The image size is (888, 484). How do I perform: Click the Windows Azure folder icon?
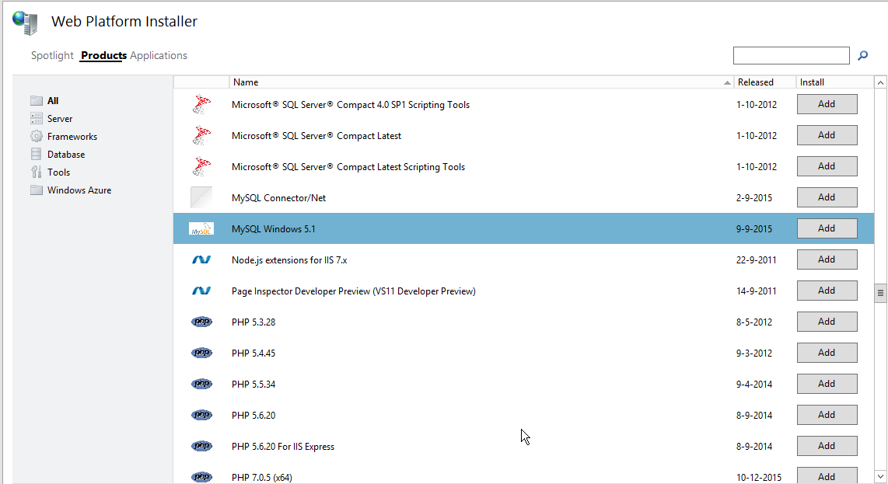pos(37,190)
